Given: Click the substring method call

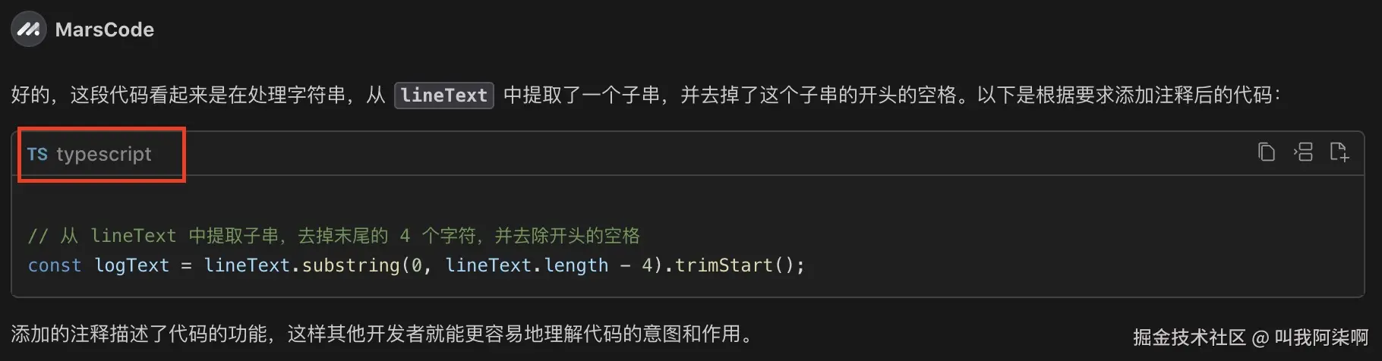Looking at the screenshot, I should click(351, 265).
